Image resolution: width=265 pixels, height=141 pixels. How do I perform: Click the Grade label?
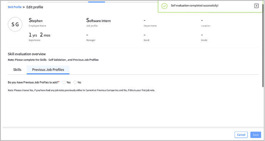coord(204,40)
